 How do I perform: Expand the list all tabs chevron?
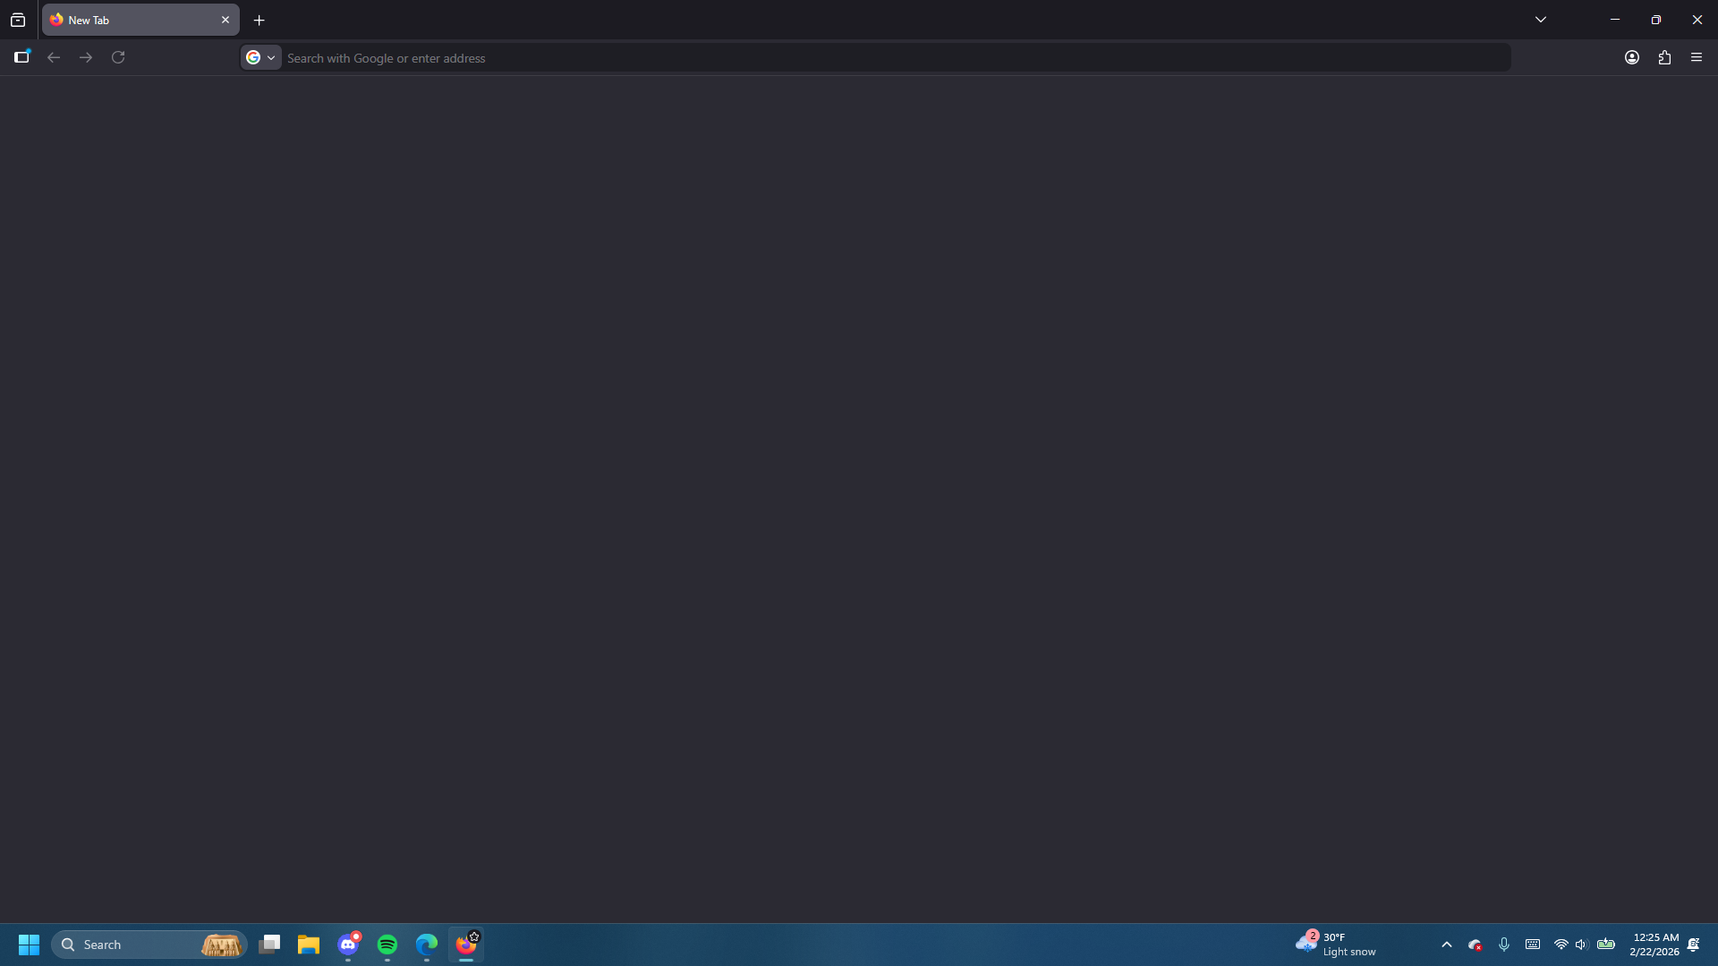point(1541,20)
